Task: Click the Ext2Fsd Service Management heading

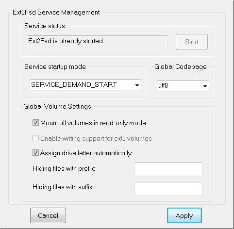Action: (56, 13)
